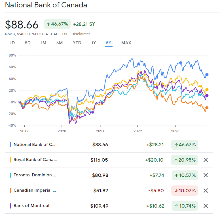Switch chart to 1D range
This screenshot has height=217, width=220.
[x=12, y=43]
